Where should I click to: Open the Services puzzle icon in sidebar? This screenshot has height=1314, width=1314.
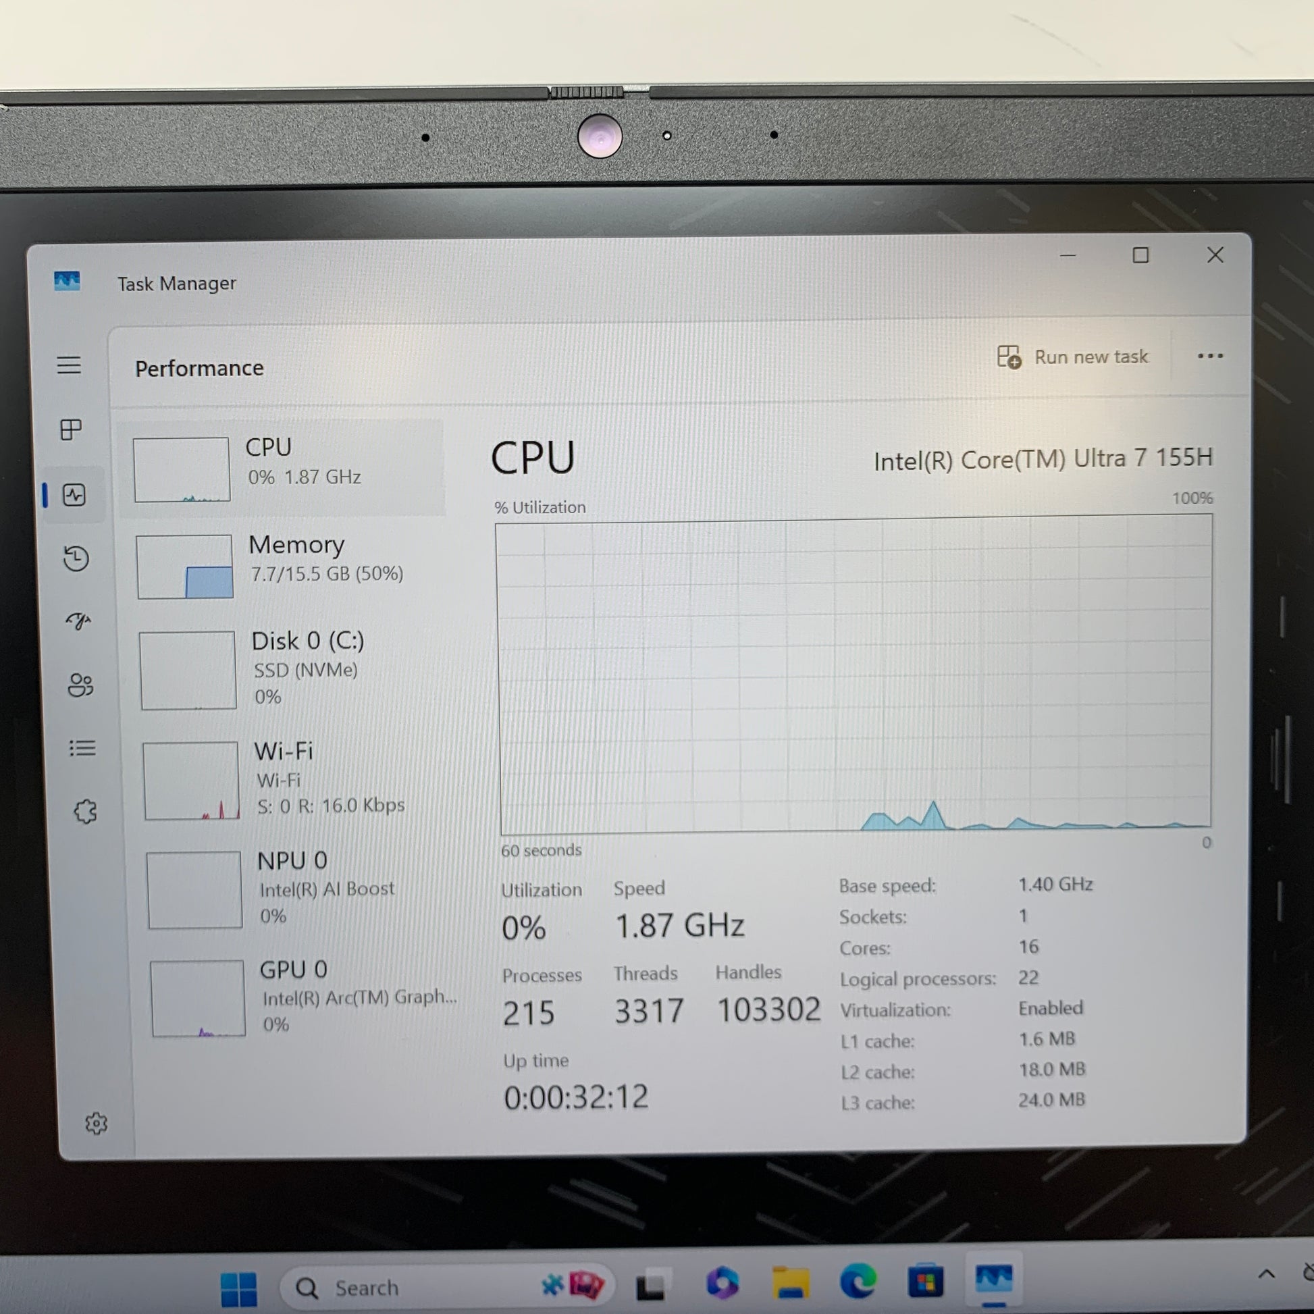pos(85,812)
